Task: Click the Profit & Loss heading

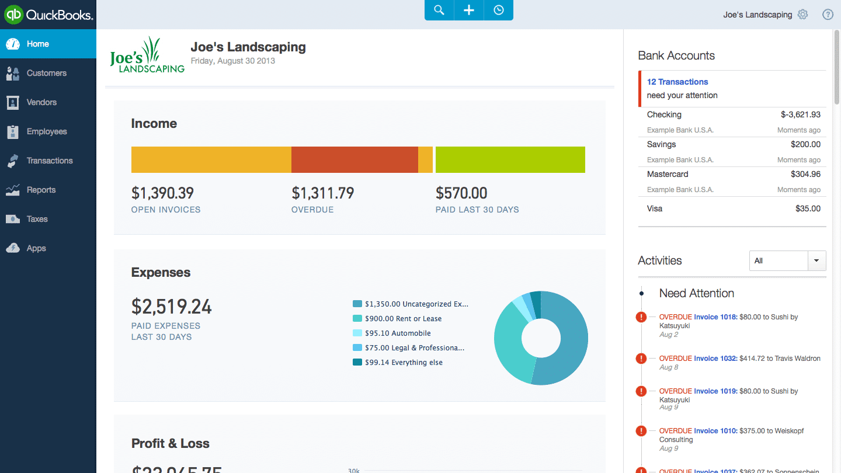Action: (171, 443)
